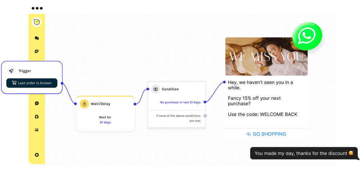
Task: Click the thanks for the discount message bubble
Action: 304,153
